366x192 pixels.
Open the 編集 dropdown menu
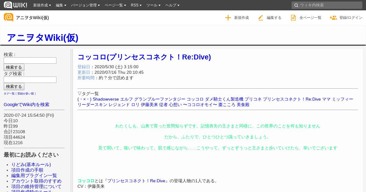61,5
